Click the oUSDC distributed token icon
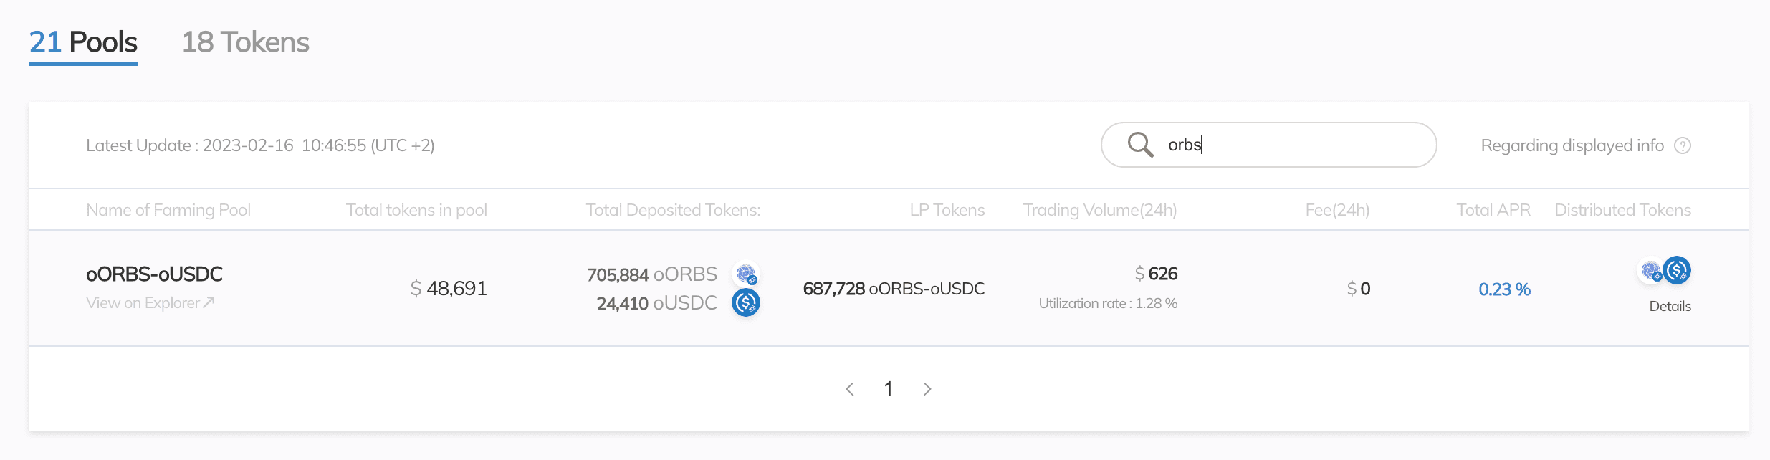 coord(1677,270)
